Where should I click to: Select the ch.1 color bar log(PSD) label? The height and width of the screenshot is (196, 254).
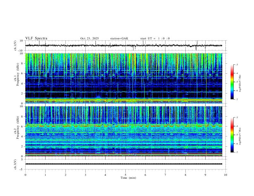click(240, 83)
